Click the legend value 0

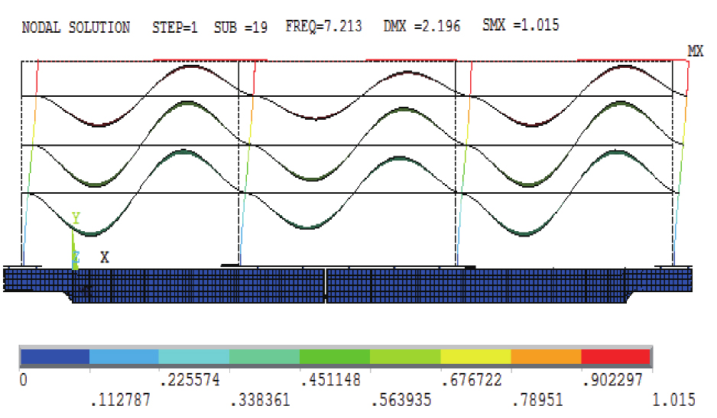pos(24,380)
